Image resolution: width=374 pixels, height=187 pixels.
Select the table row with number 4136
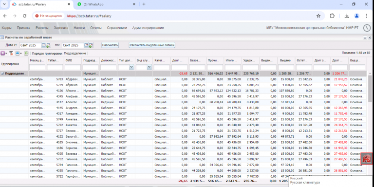pyautogui.click(x=183, y=91)
